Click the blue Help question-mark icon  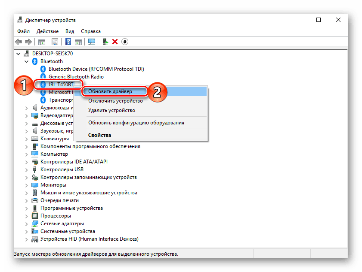pos(68,42)
